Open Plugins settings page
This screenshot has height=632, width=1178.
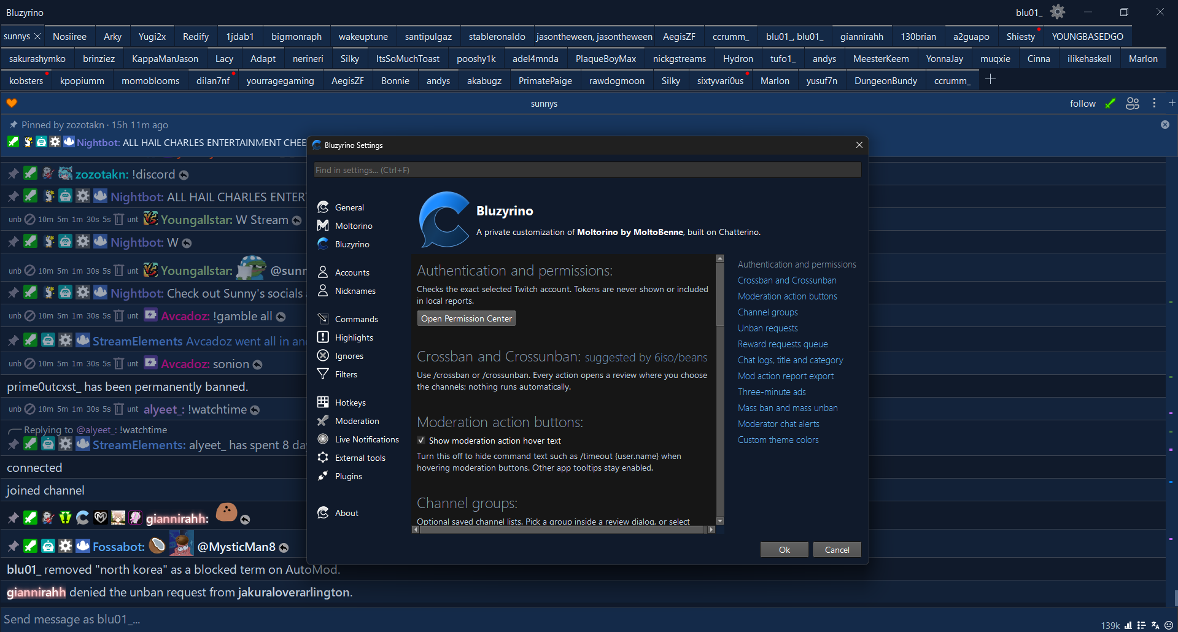pyautogui.click(x=349, y=476)
